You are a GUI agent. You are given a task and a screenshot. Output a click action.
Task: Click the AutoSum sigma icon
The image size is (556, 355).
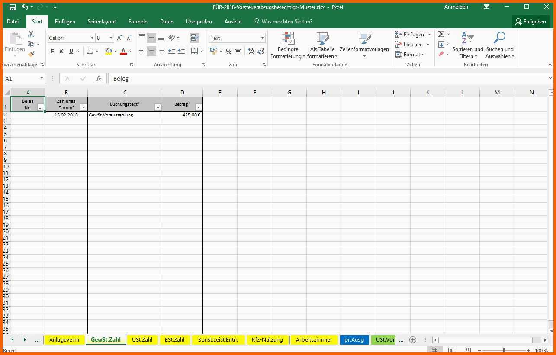coord(441,34)
